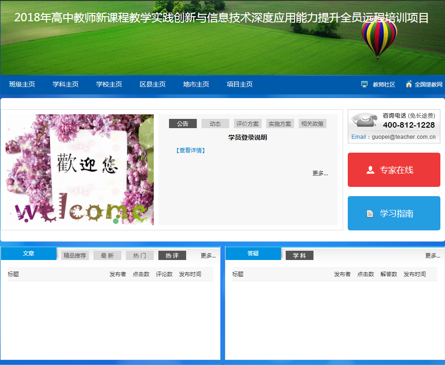Switch to the 热门 article tab
The height and width of the screenshot is (365, 445).
point(140,255)
